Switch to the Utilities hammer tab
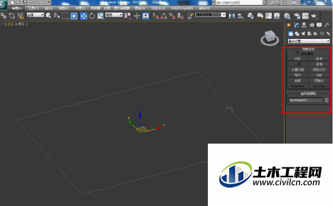 [x=327, y=25]
